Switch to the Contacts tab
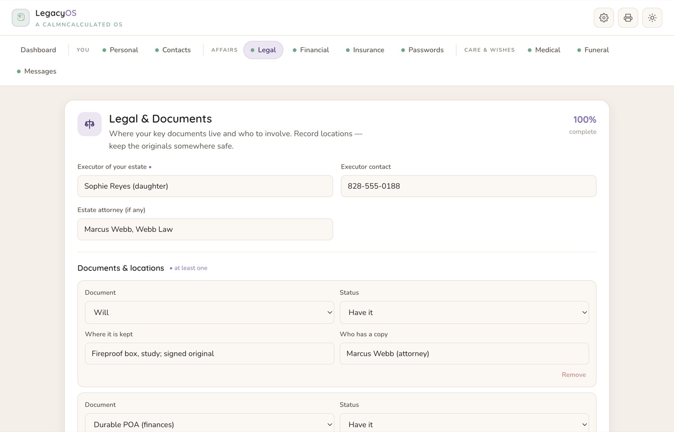This screenshot has width=674, height=432. click(x=173, y=50)
